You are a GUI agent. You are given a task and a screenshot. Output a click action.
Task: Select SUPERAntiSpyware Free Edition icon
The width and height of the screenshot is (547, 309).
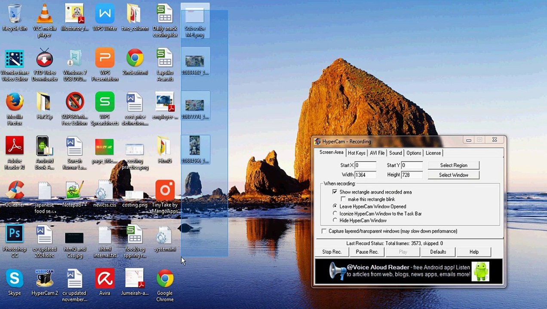pos(74,109)
